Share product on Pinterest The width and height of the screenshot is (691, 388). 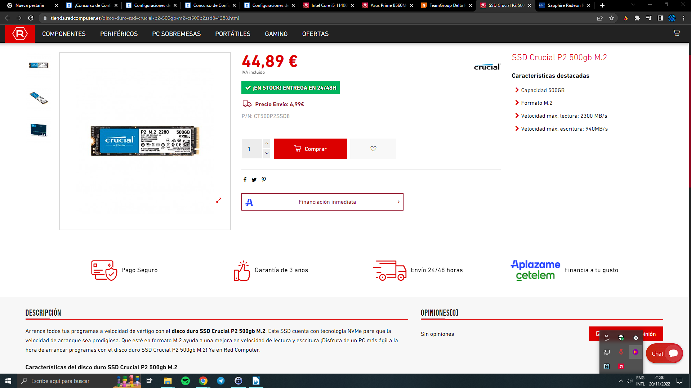click(264, 180)
